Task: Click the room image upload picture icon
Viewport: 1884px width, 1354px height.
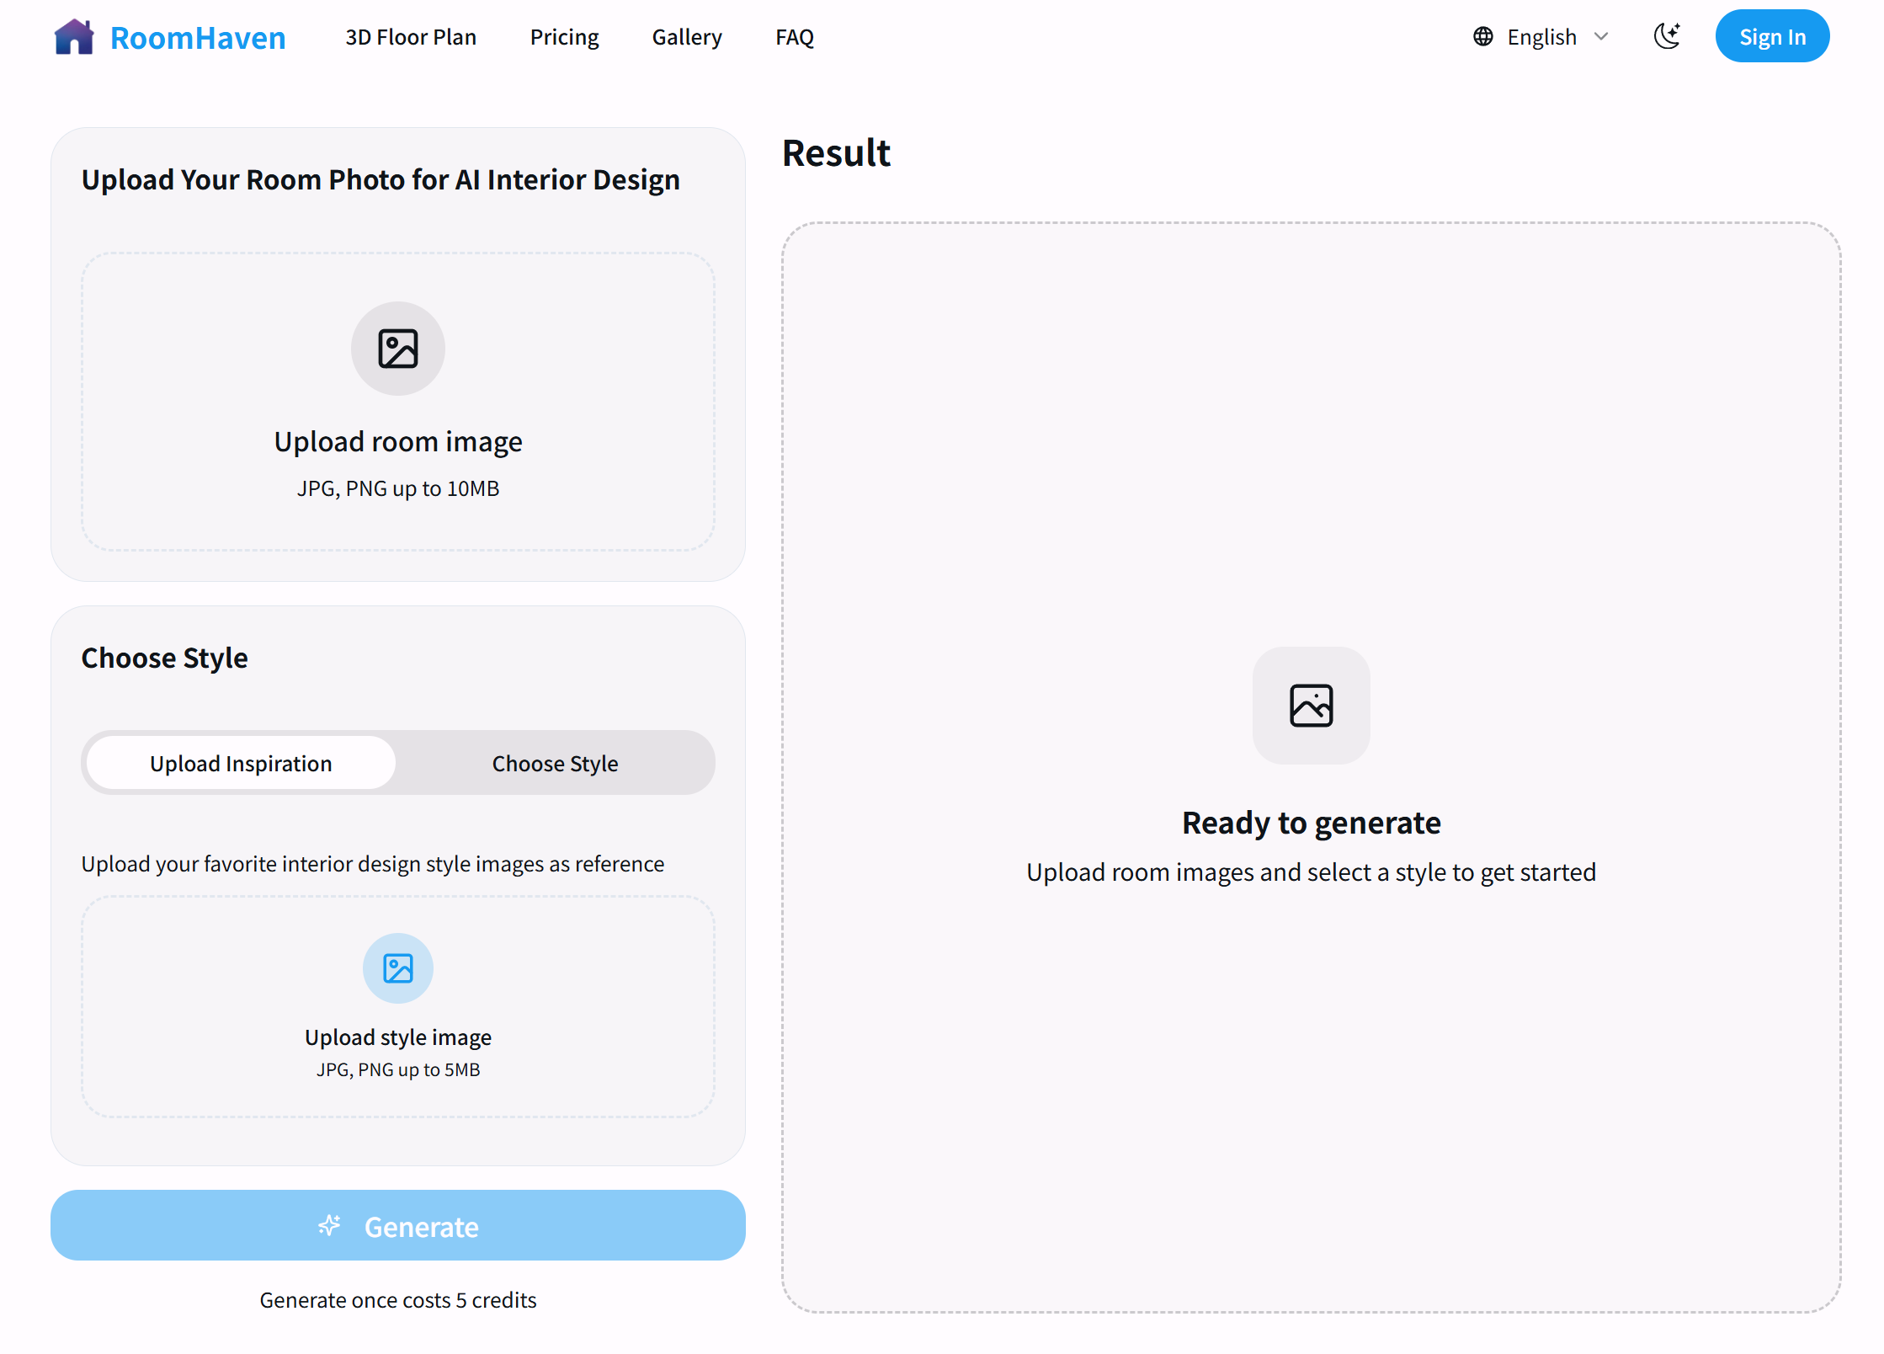Action: (398, 349)
